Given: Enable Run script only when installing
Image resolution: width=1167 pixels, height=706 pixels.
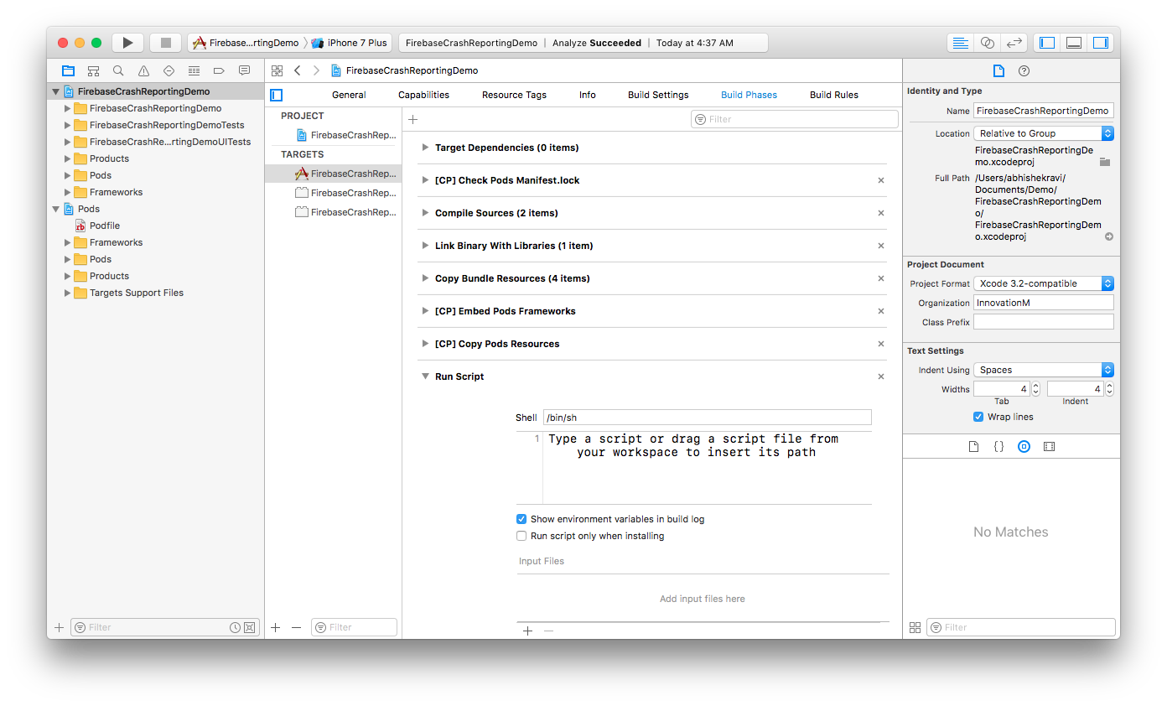Looking at the screenshot, I should 521,536.
